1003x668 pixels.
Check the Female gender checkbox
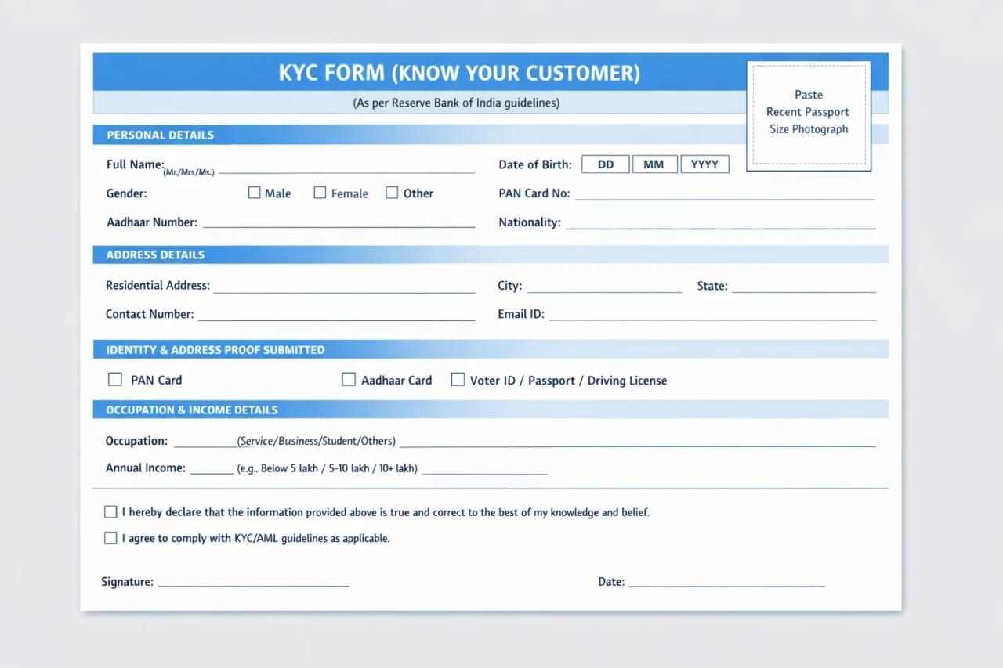coord(320,192)
